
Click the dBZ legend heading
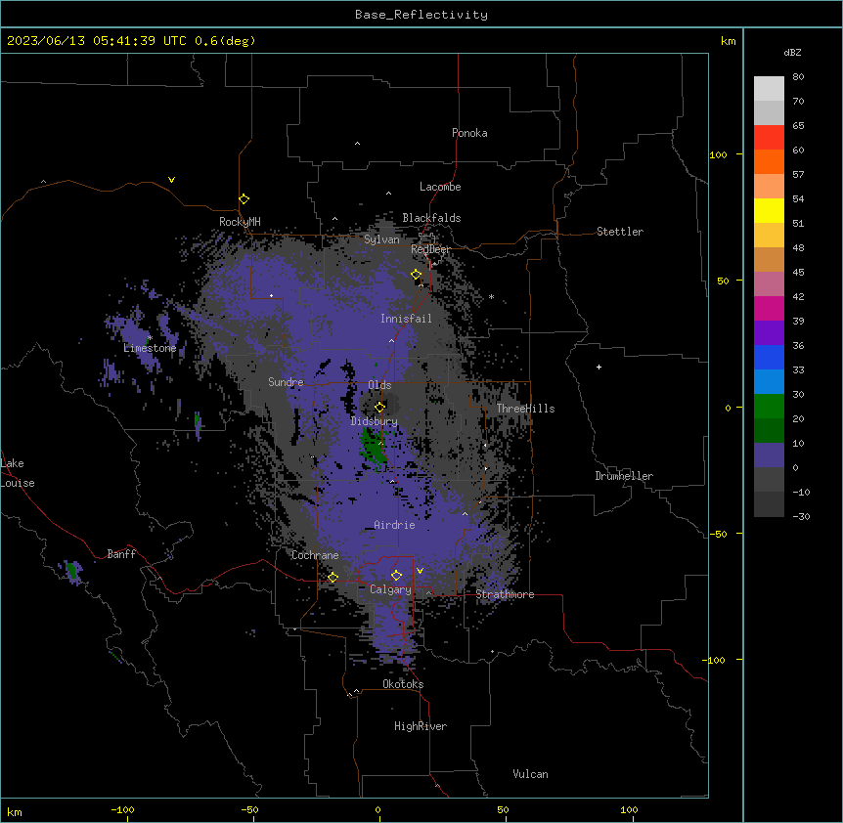click(x=792, y=52)
